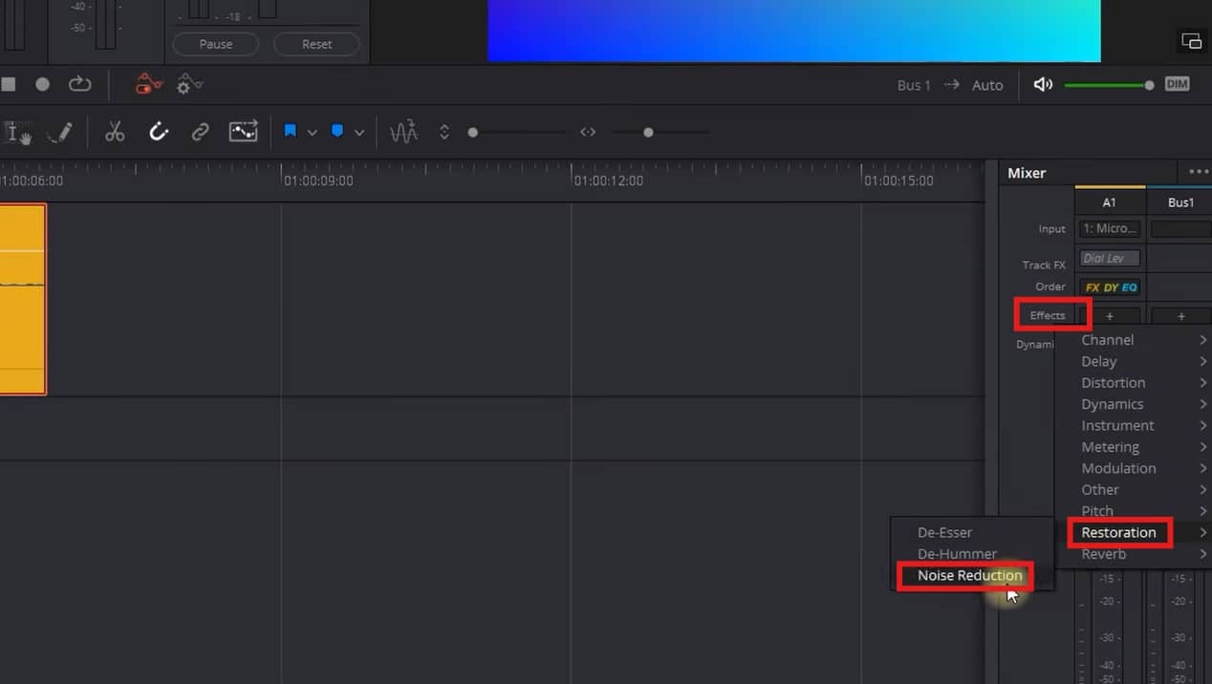This screenshot has width=1212, height=684.
Task: Click the transient detection waveform icon
Action: click(403, 133)
